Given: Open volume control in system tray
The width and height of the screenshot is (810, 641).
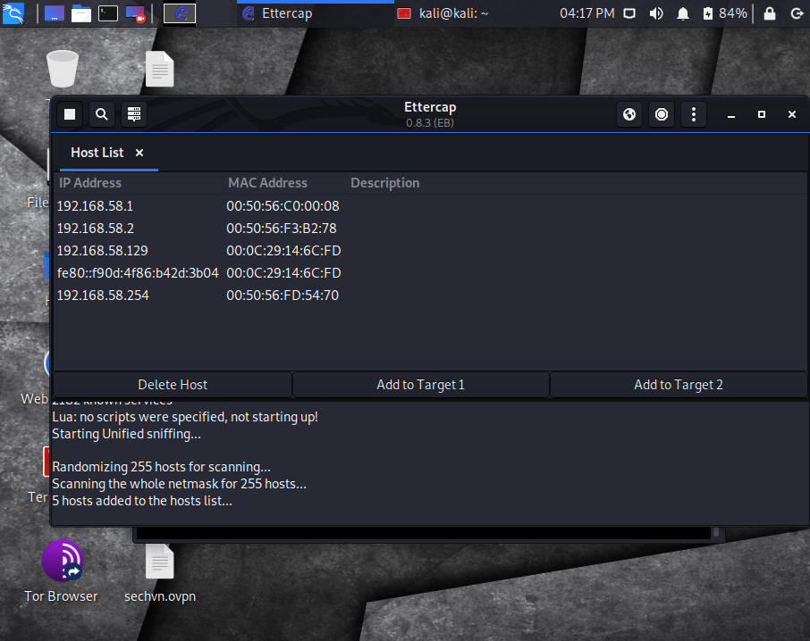Looking at the screenshot, I should coord(656,13).
